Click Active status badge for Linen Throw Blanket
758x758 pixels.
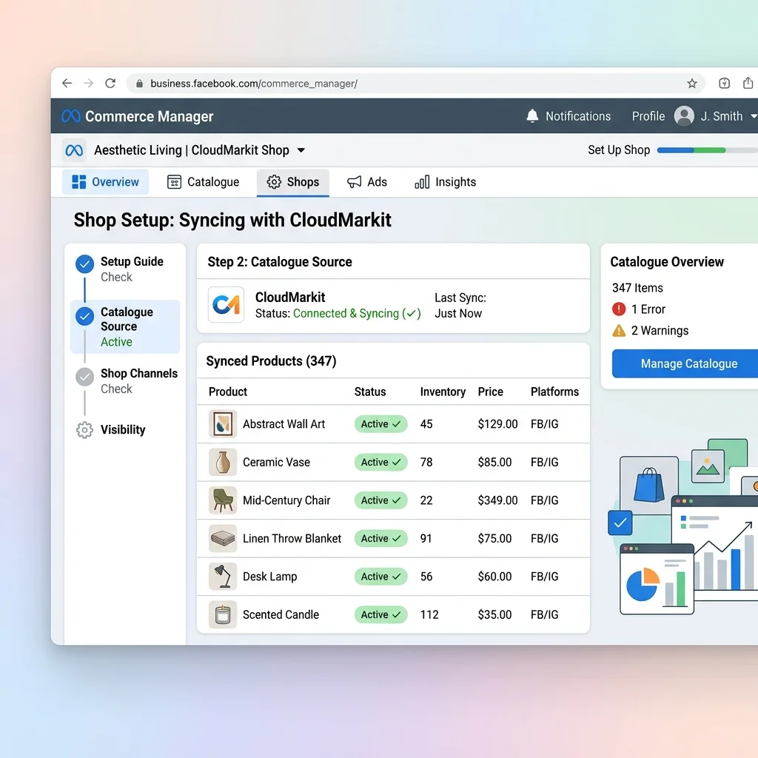(x=381, y=539)
